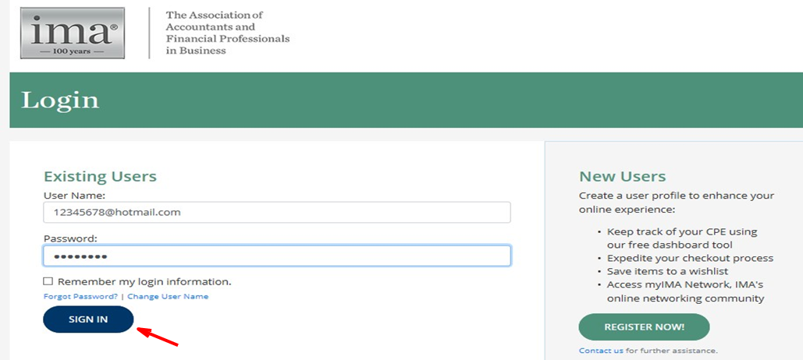Click the red arrow pointing at Sign In

[x=158, y=338]
